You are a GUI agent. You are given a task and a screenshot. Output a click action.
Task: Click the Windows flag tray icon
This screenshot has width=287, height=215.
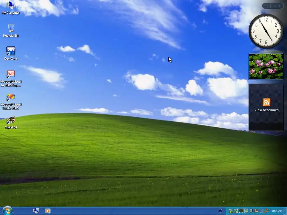(231, 211)
